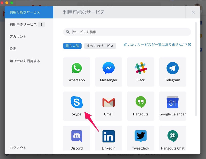Click the services list vertical scrollbar
This screenshot has height=159, width=206.
(x=196, y=69)
